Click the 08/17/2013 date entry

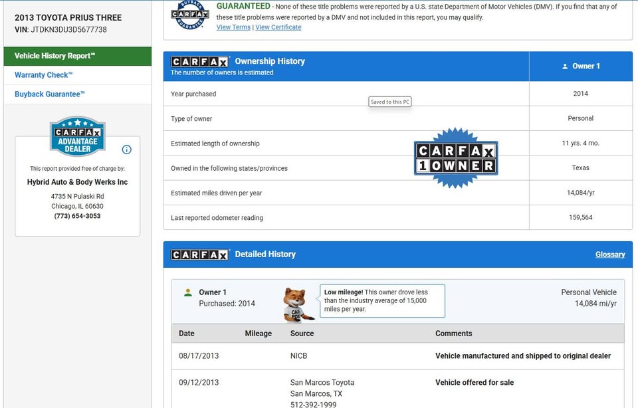pyautogui.click(x=199, y=356)
